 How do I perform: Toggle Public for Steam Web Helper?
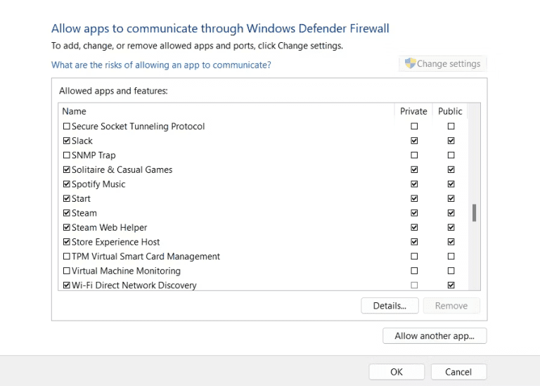(x=451, y=228)
